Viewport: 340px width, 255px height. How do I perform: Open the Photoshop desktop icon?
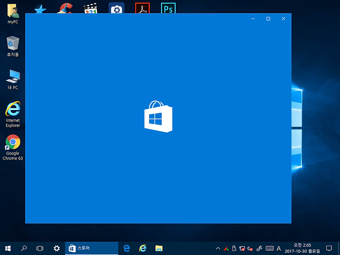coord(168,8)
